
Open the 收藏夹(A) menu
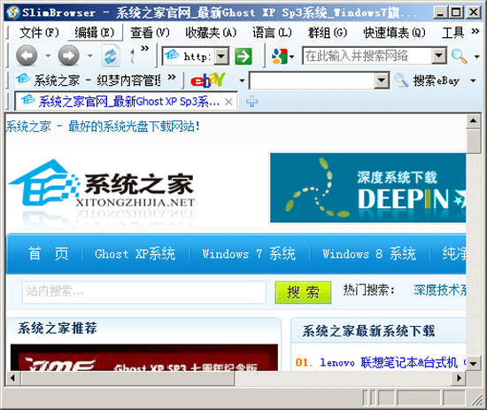click(x=211, y=32)
